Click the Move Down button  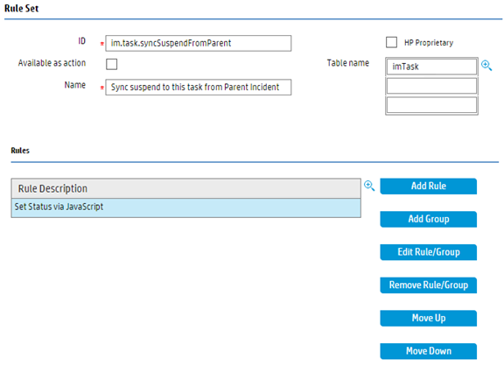click(x=428, y=351)
